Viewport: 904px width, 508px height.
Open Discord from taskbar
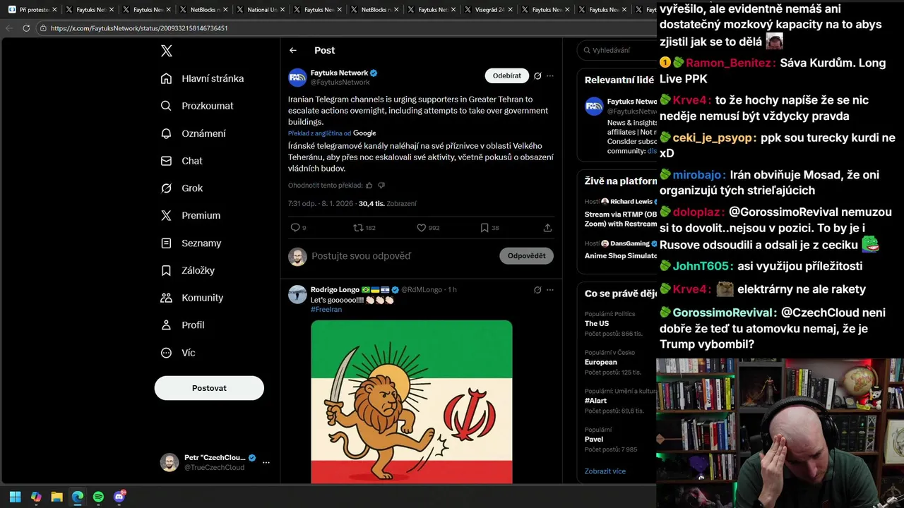tap(119, 497)
